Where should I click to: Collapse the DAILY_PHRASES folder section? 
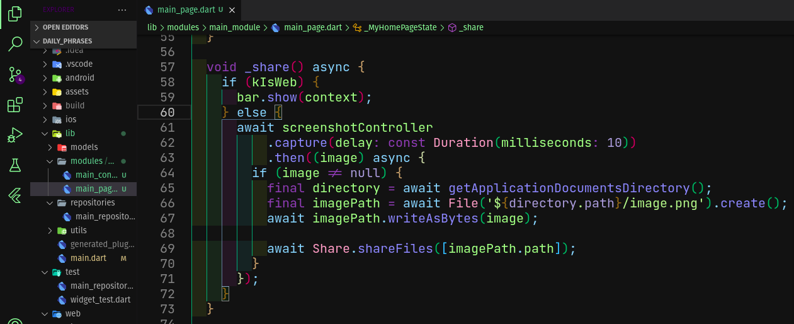point(83,41)
